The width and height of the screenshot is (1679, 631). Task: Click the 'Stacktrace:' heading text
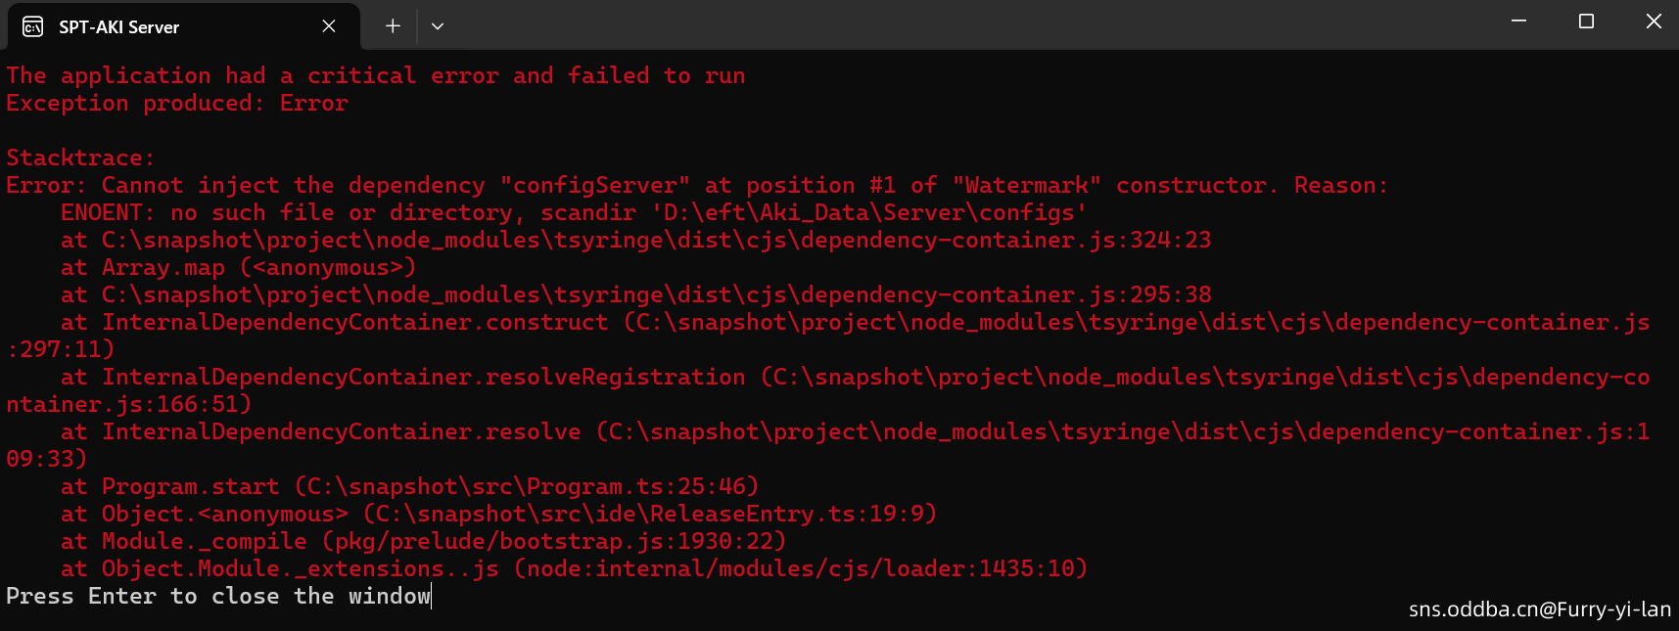[x=80, y=158]
